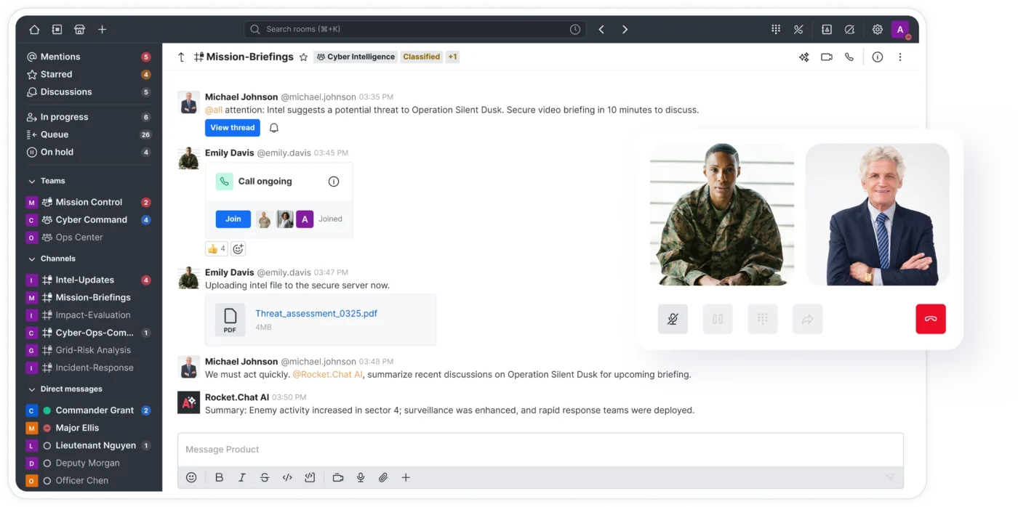Open the call dialpad button
This screenshot has height=507, width=1018.
(x=763, y=319)
